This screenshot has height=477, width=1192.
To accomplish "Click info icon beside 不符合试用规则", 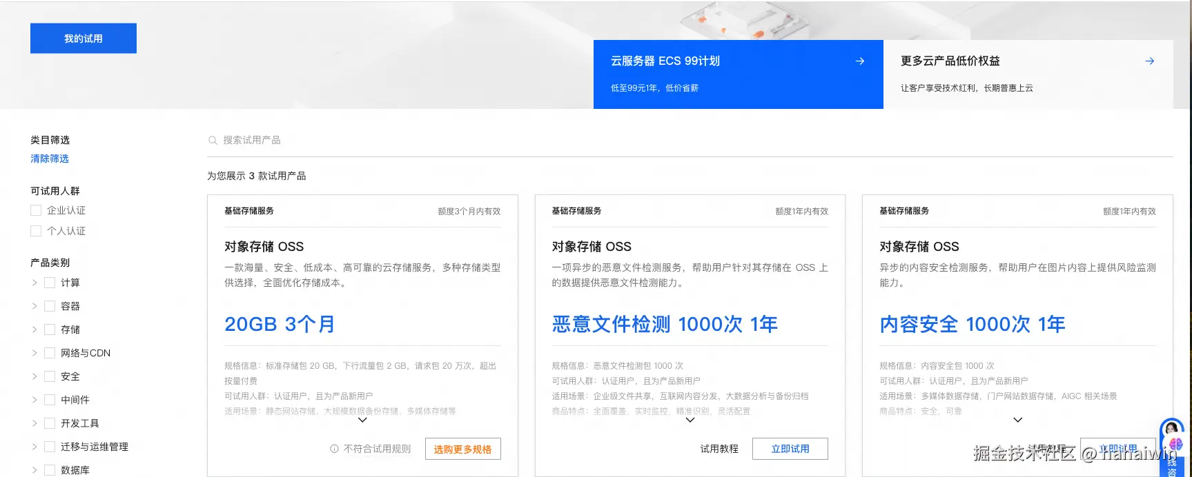I will (334, 449).
